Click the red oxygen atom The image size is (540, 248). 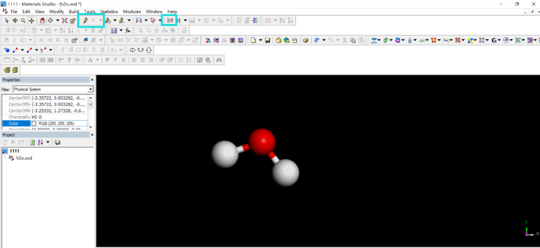pyautogui.click(x=261, y=141)
